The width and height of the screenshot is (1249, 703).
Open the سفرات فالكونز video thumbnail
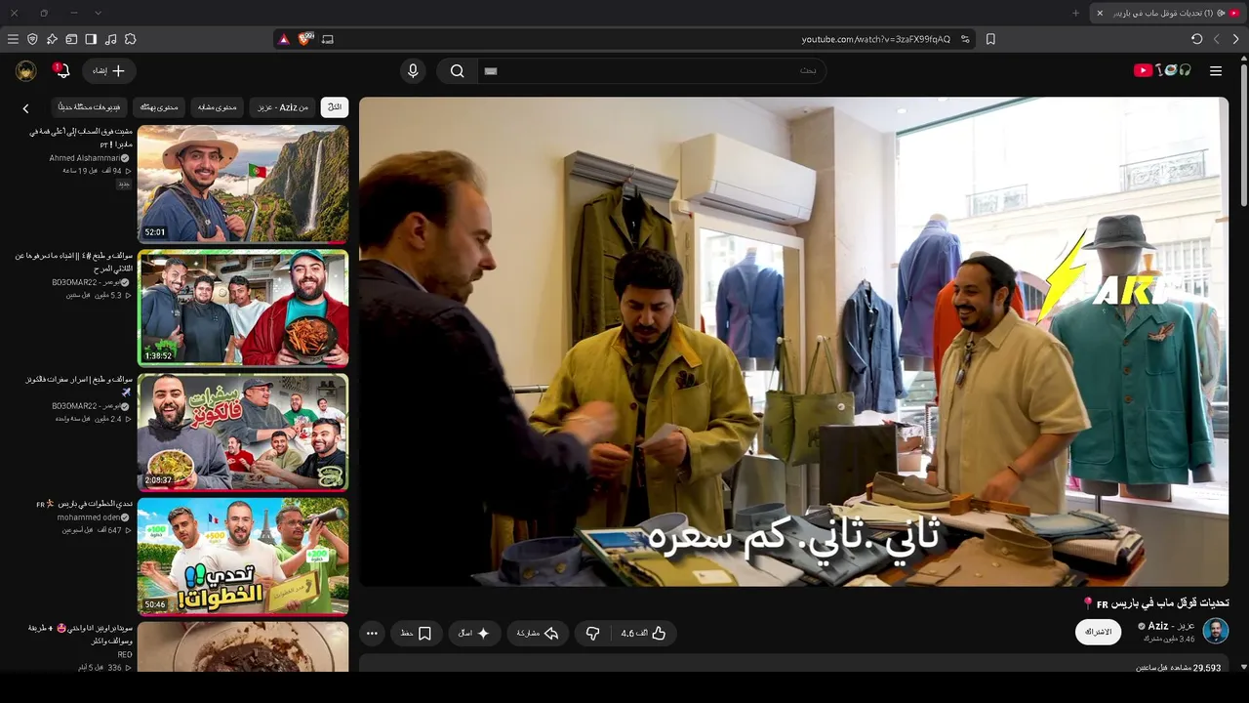[243, 432]
